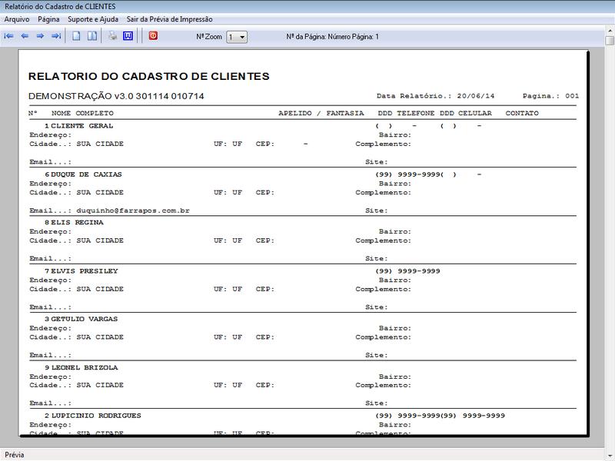Viewport: 615px width, 461px height.
Task: Click the DDD TELEFONE column header
Action: (x=406, y=113)
